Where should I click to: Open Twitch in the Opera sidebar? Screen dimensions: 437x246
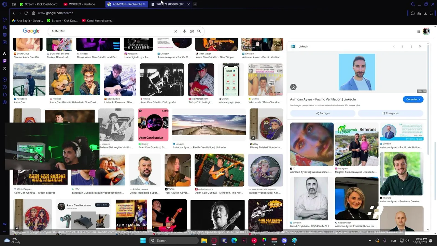4,61
